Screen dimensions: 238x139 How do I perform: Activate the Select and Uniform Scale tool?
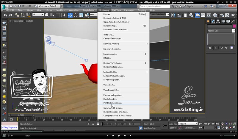point(81,15)
